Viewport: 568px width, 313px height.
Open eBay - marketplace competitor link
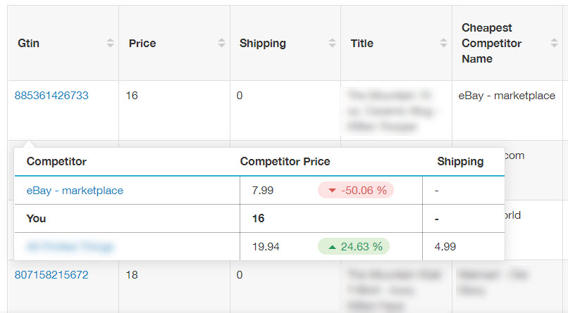pos(75,191)
